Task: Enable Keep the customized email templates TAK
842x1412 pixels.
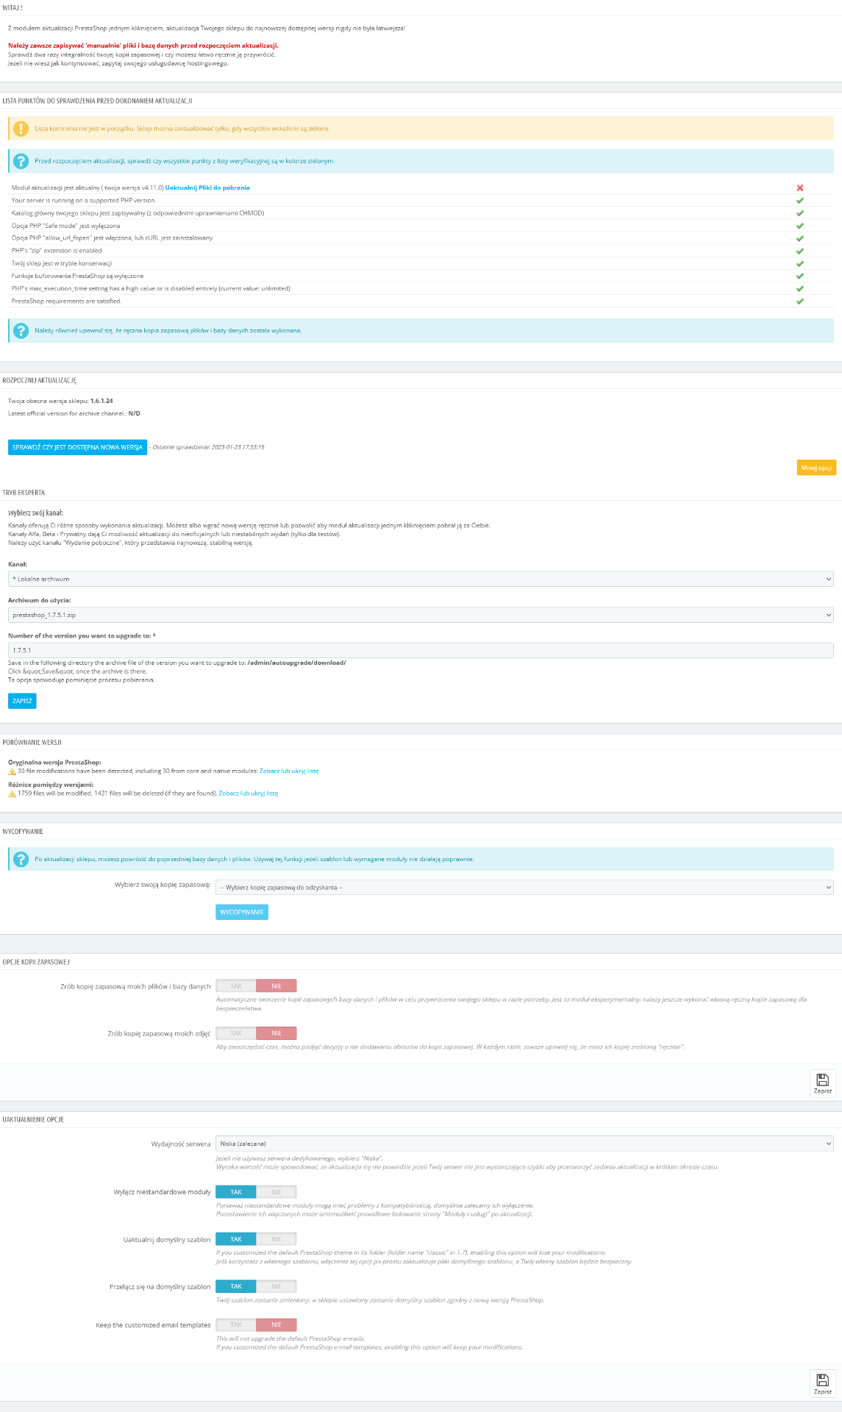Action: click(236, 1324)
